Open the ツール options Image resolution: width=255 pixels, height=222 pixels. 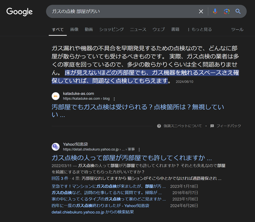[237, 30]
